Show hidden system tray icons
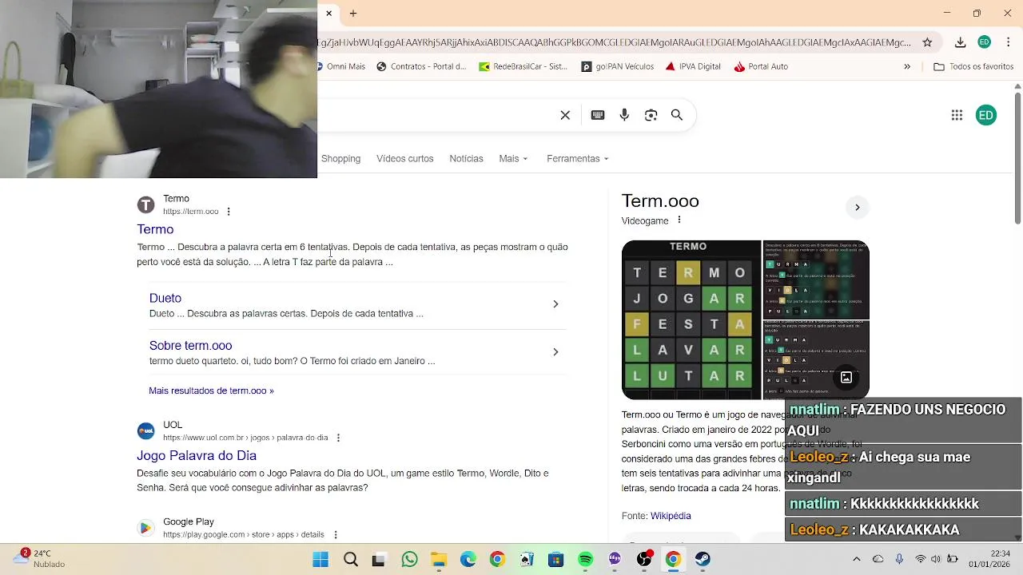 pos(855,558)
